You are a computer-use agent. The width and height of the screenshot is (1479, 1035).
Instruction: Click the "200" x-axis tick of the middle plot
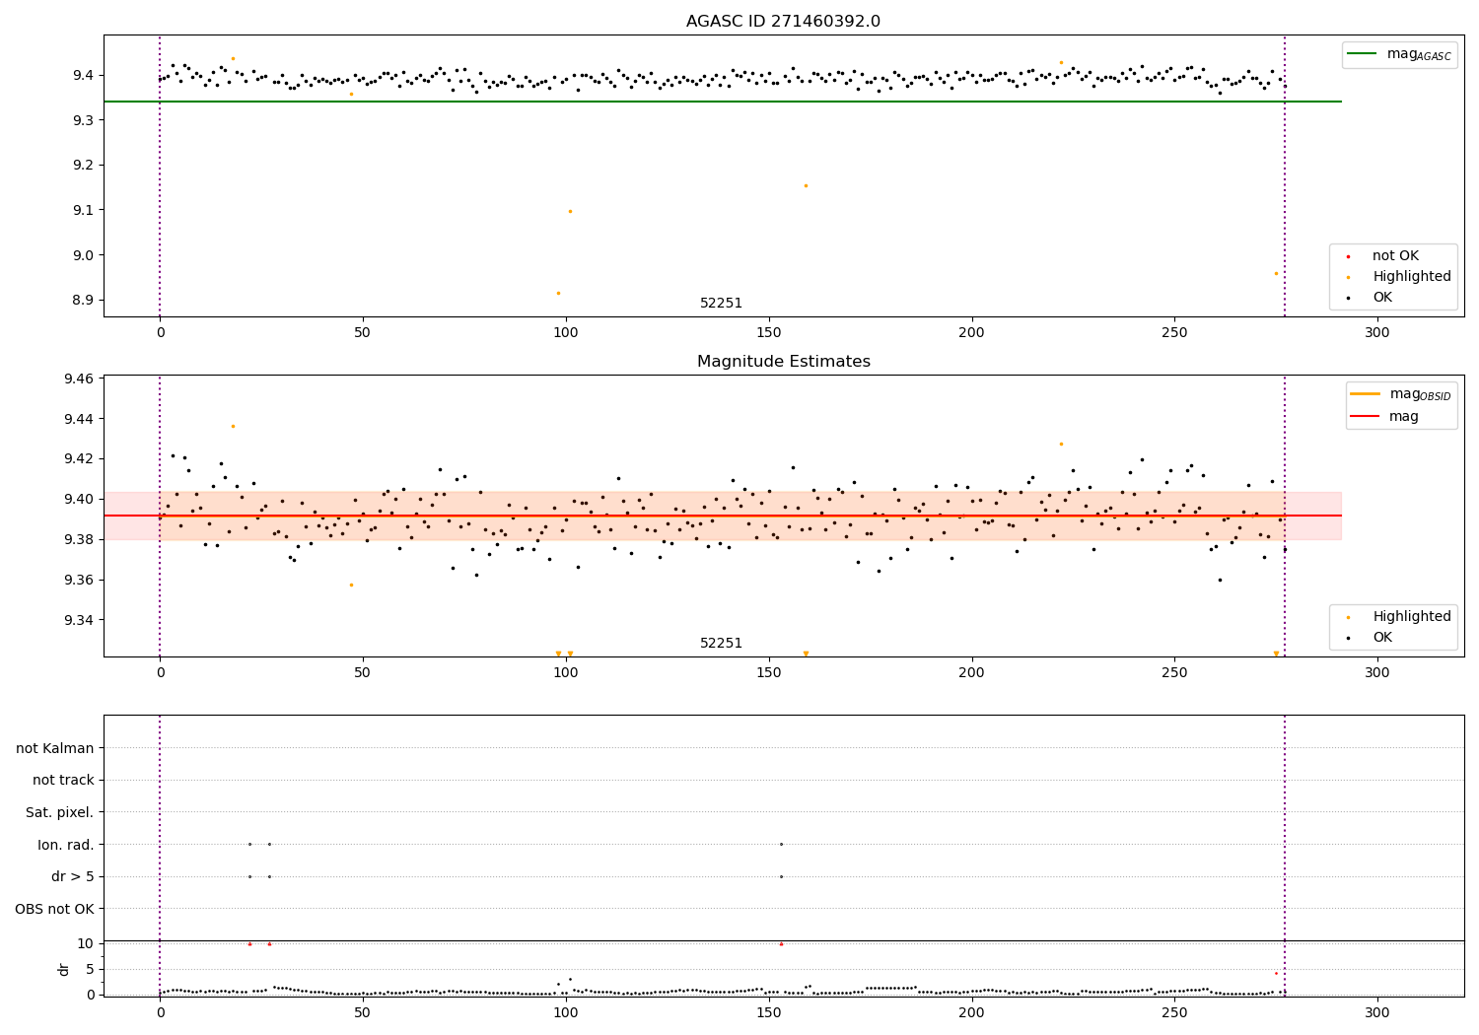coord(972,673)
